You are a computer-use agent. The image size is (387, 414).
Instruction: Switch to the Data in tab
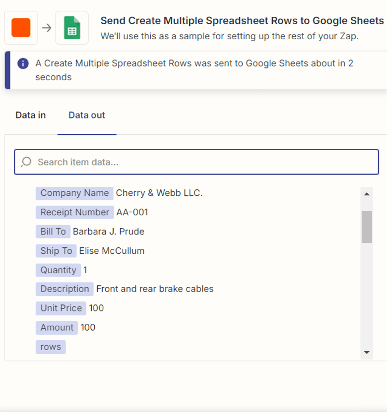click(x=31, y=115)
